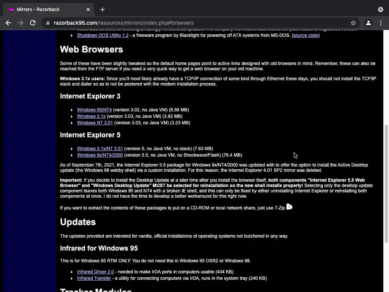Click the bold 'Important:' label

pyautogui.click(x=71, y=180)
